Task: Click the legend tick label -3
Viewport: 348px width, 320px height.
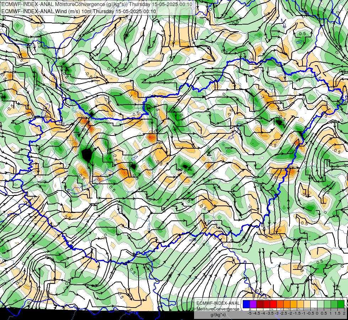Action: [277, 313]
